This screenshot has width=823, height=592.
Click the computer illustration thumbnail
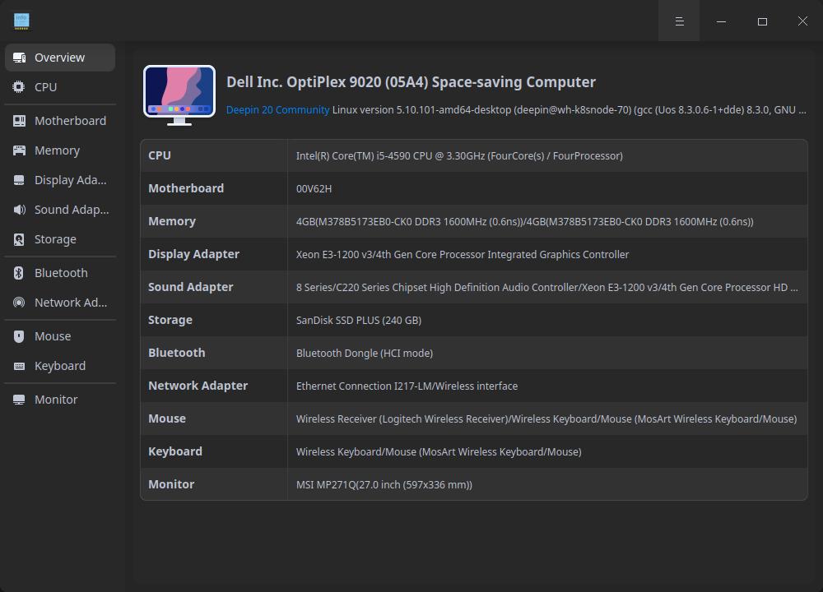(x=179, y=95)
